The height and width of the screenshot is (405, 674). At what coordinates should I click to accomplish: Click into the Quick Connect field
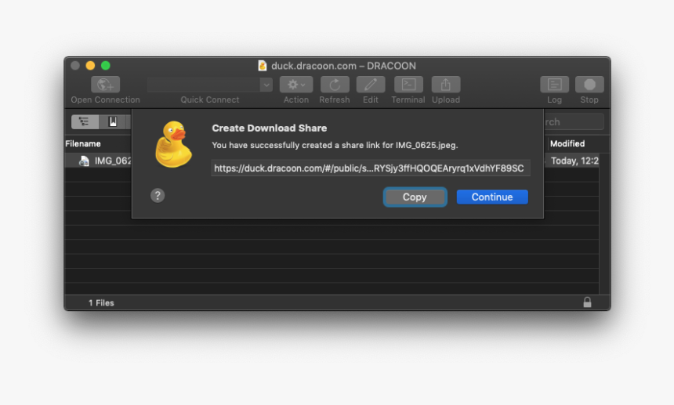tap(204, 85)
